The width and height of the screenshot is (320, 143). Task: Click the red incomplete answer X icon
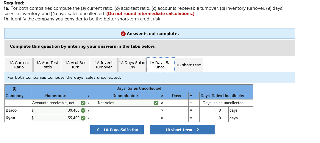(123, 34)
